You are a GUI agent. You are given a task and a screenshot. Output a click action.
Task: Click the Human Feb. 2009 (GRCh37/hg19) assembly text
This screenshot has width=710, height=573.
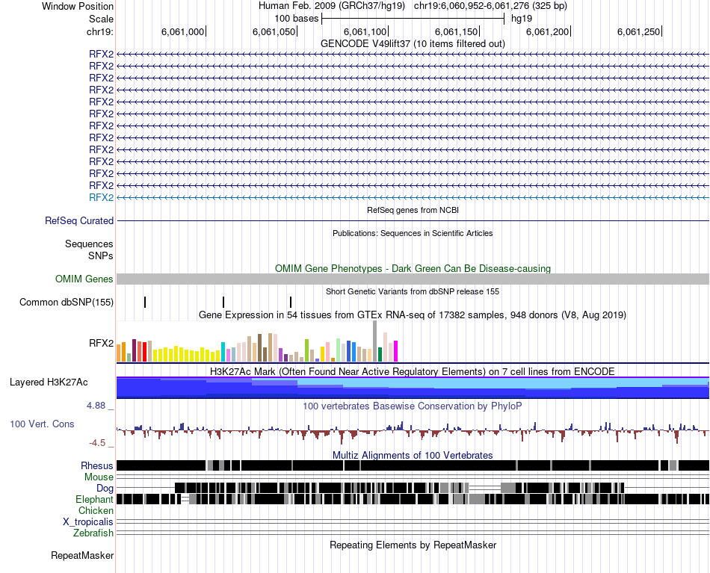(331, 6)
